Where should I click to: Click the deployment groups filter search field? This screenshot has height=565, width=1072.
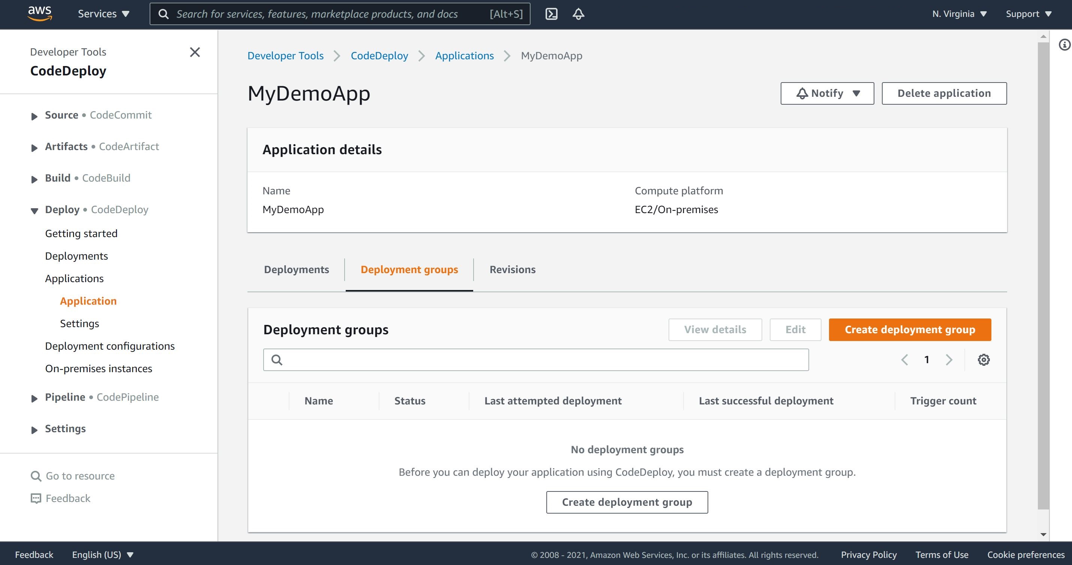click(x=535, y=360)
